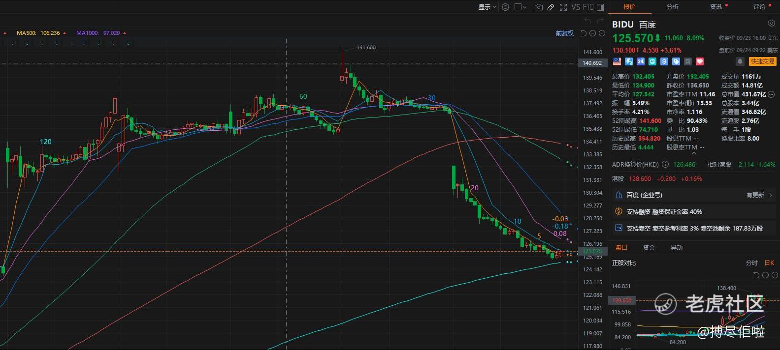Click the gray notes icon

pos(687,61)
